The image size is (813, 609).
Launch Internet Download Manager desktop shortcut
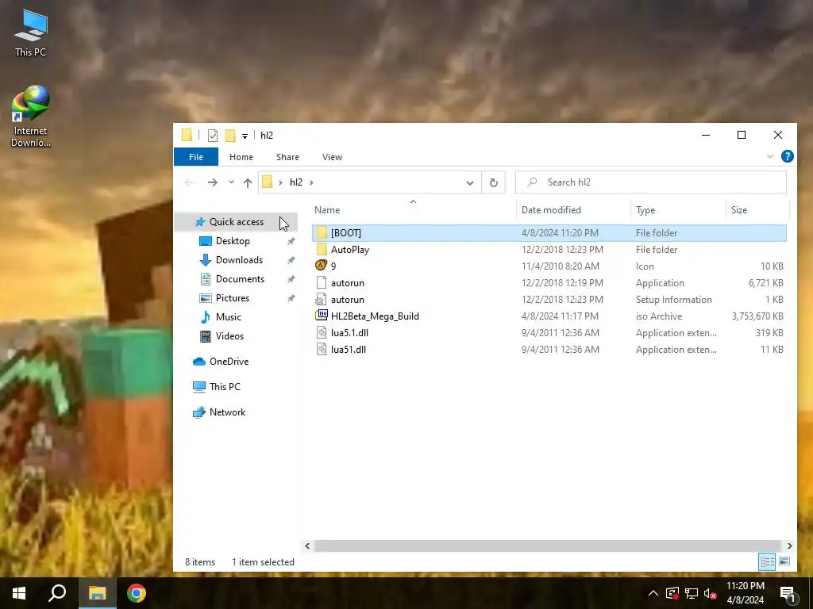tap(31, 117)
